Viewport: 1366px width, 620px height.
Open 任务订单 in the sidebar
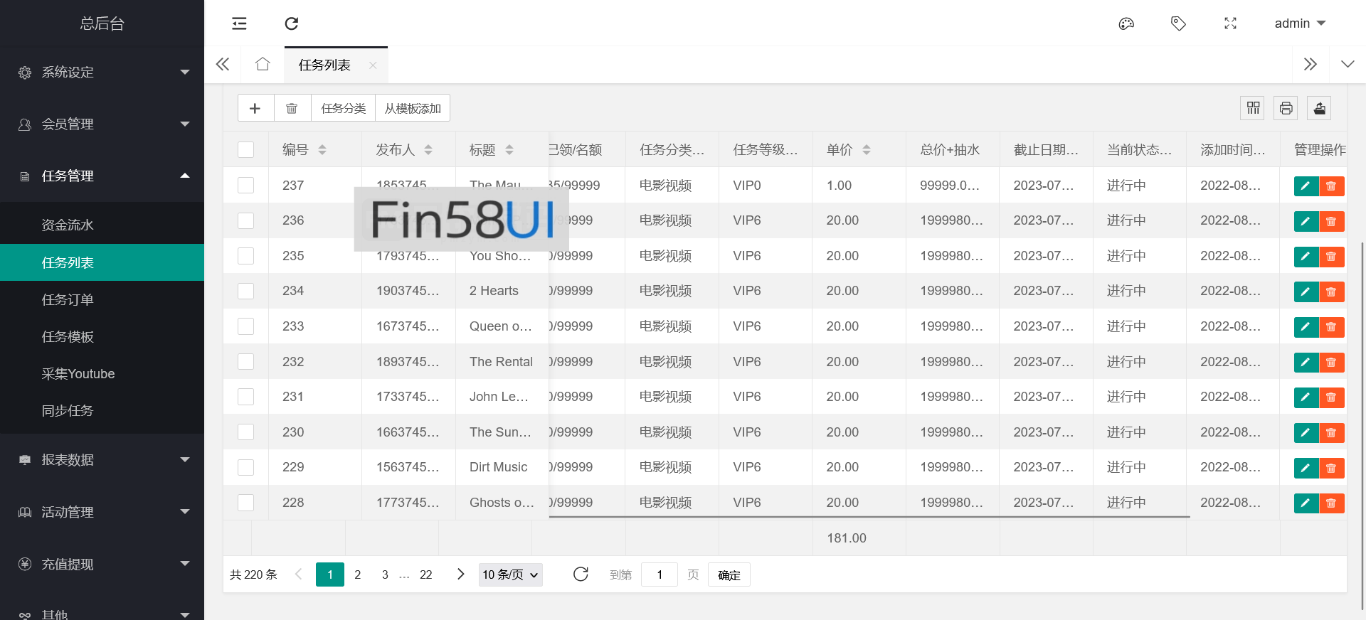(68, 300)
